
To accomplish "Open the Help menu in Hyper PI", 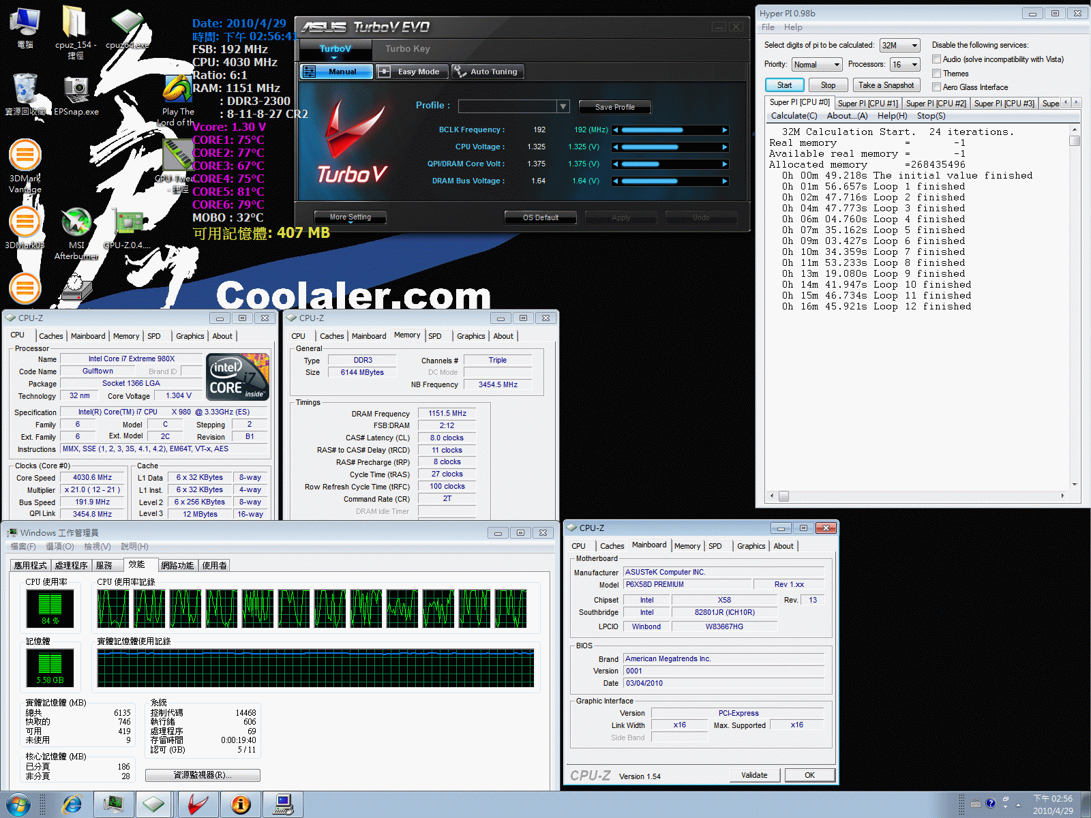I will (x=793, y=27).
